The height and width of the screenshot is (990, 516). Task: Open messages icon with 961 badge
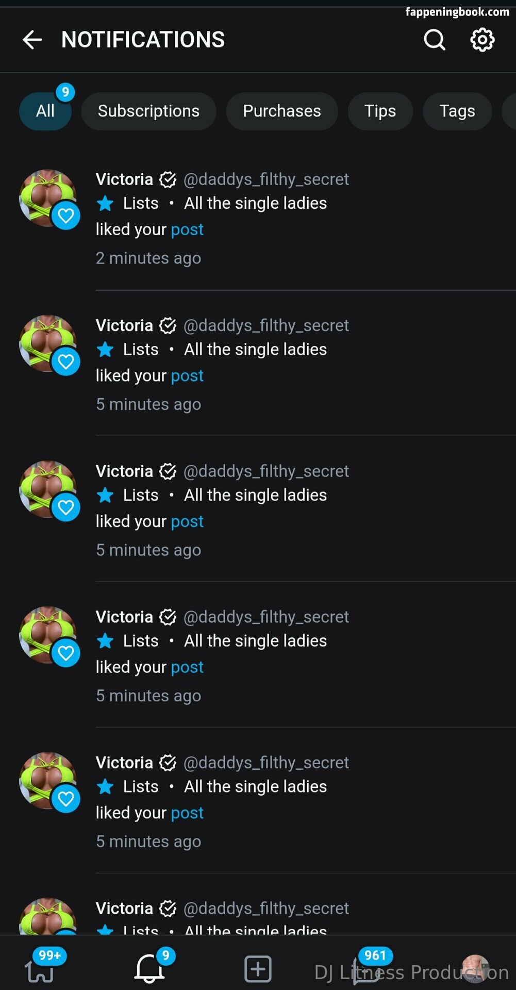point(367,969)
